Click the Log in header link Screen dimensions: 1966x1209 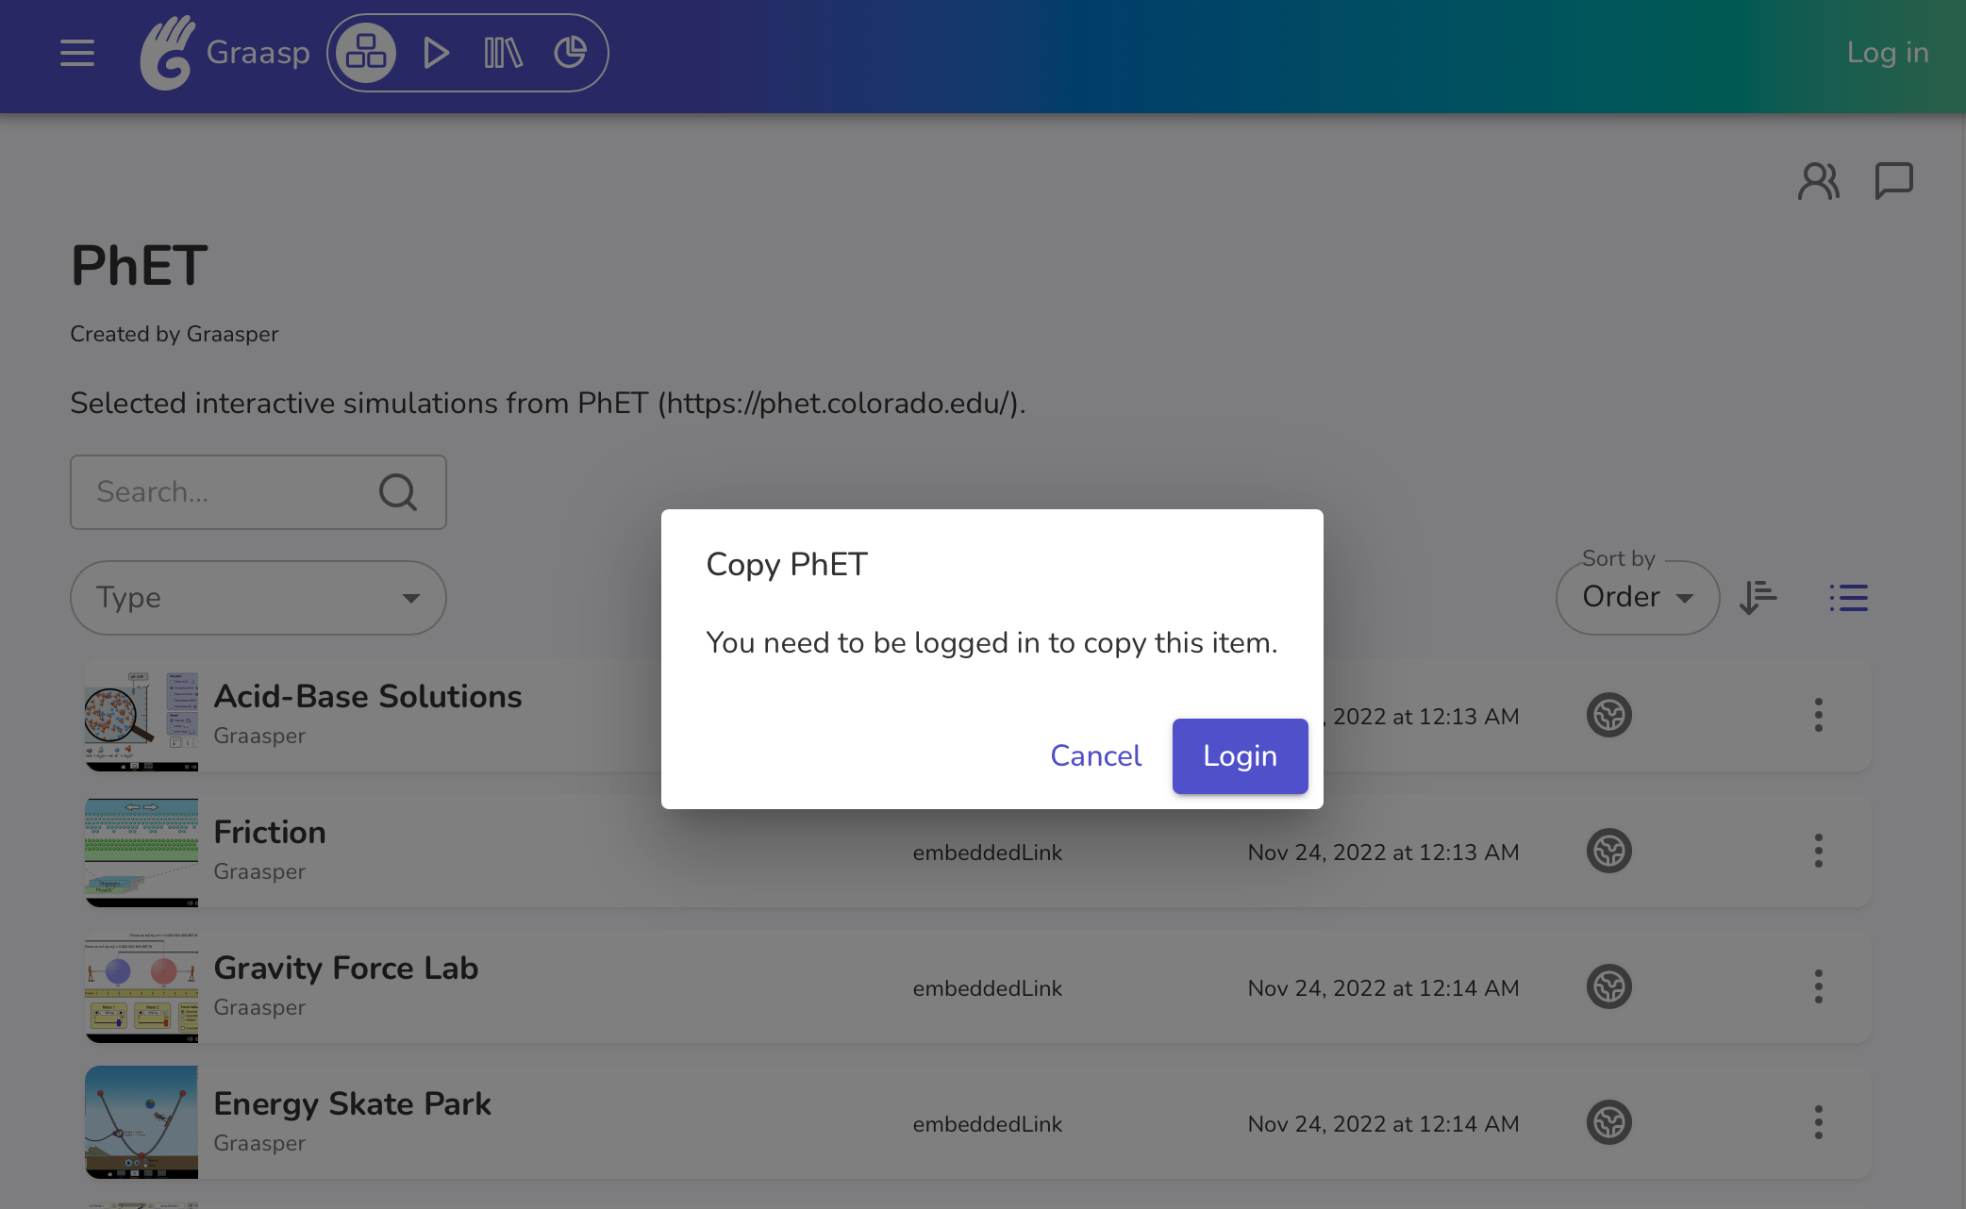coord(1887,53)
